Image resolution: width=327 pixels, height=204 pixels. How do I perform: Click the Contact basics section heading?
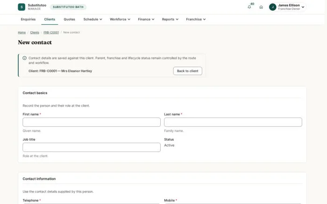[x=35, y=93]
